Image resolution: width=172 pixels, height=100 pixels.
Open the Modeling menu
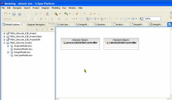click(56, 8)
